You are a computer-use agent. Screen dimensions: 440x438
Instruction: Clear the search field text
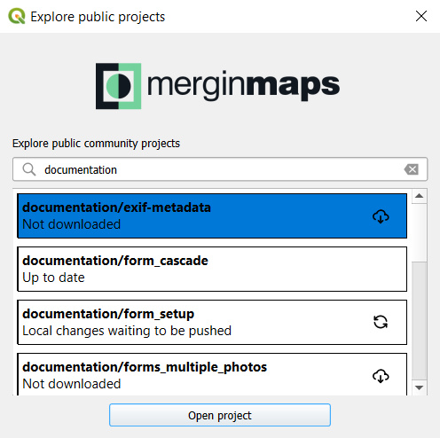[x=412, y=169]
